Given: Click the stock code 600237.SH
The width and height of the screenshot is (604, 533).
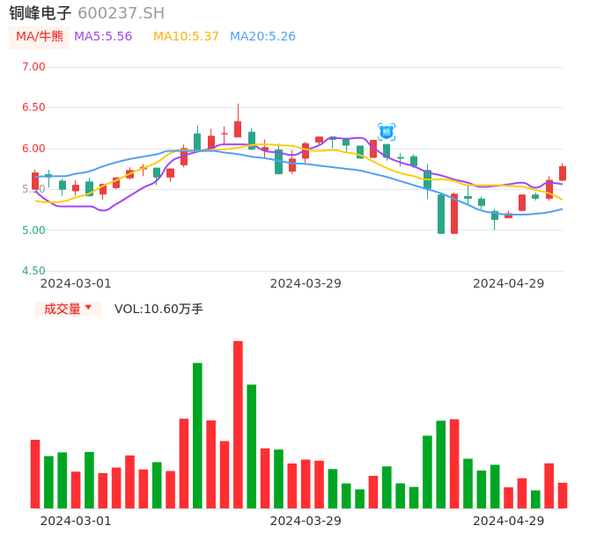Looking at the screenshot, I should point(121,13).
